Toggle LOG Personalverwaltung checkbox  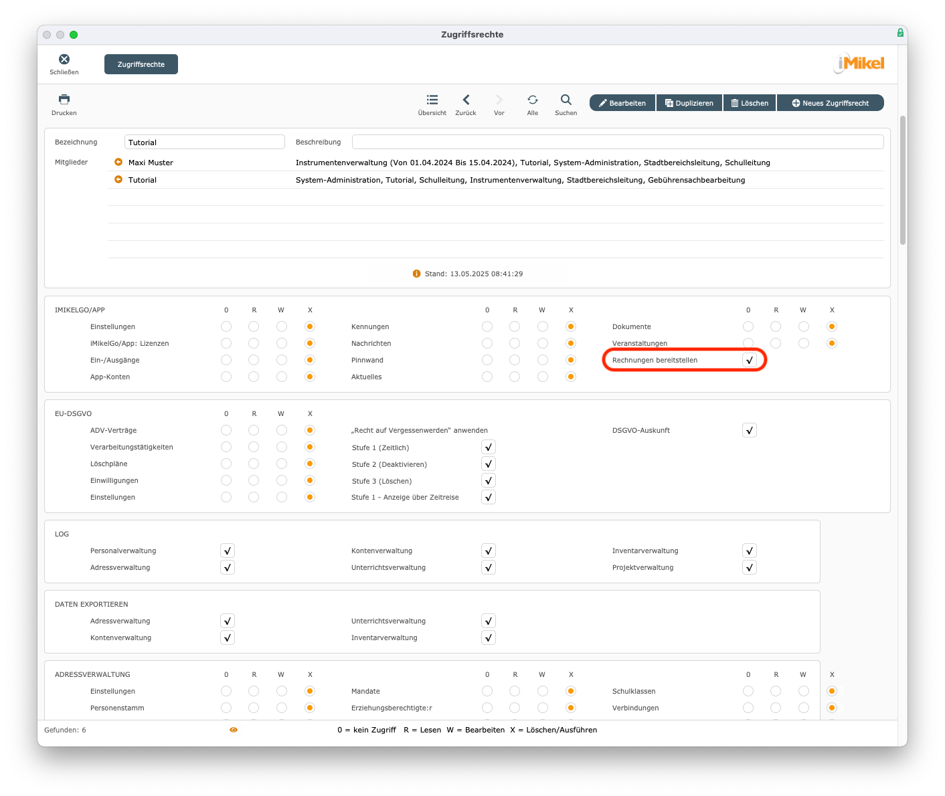pos(228,551)
